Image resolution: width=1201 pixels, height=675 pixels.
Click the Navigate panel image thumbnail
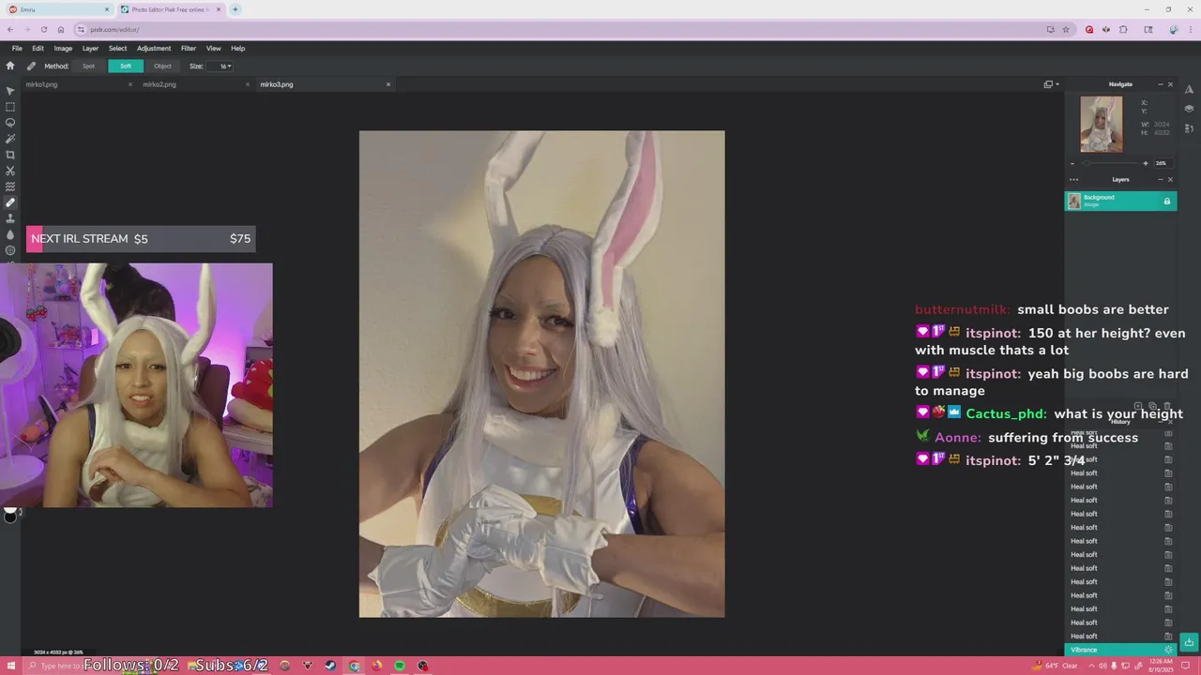(1101, 124)
